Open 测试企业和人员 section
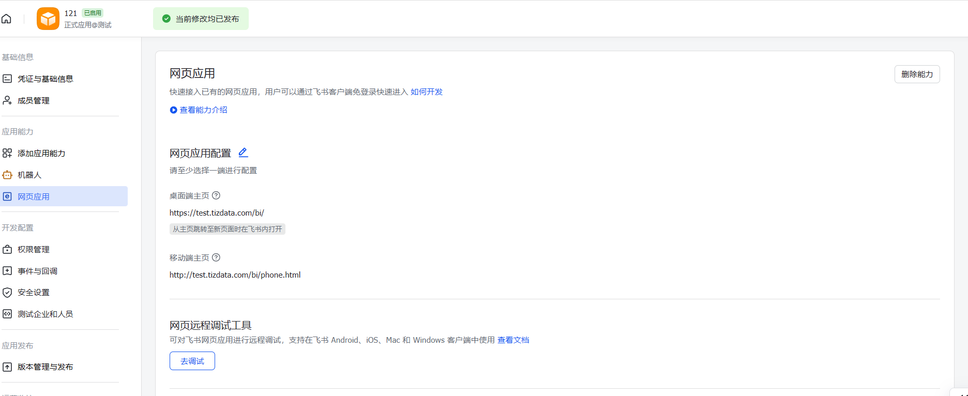Image resolution: width=968 pixels, height=396 pixels. [x=45, y=314]
